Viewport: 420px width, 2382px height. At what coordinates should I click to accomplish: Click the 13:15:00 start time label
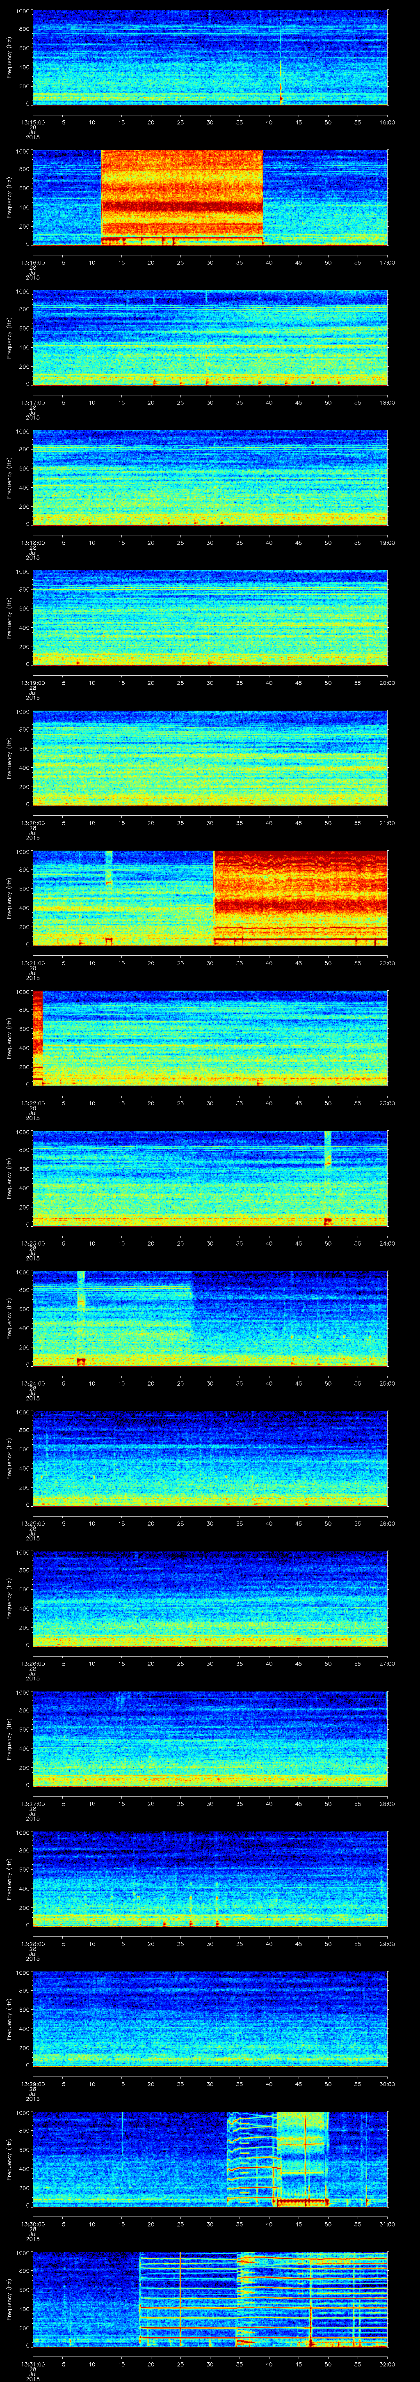tap(32, 122)
